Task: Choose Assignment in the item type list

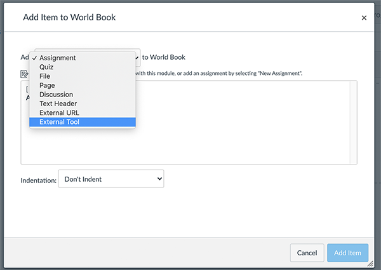Action: point(83,58)
